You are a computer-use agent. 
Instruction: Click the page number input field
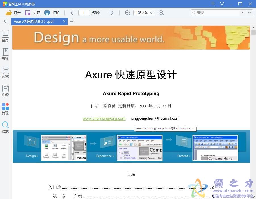[84, 13]
